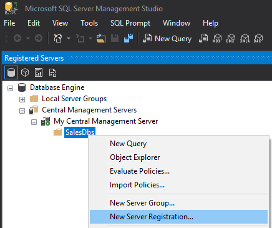Image resolution: width=272 pixels, height=228 pixels.
Task: Open the DMX query icon
Action: 231,39
